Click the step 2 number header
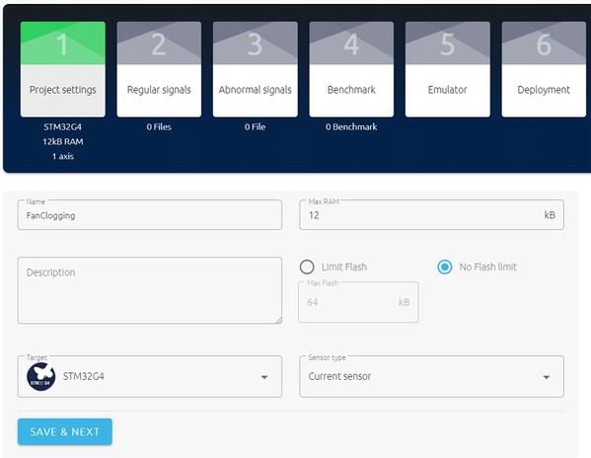The image size is (591, 458). click(x=159, y=43)
